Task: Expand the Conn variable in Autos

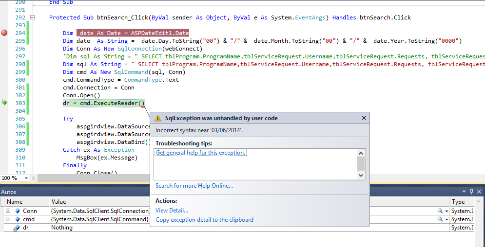Action: [x=8, y=211]
